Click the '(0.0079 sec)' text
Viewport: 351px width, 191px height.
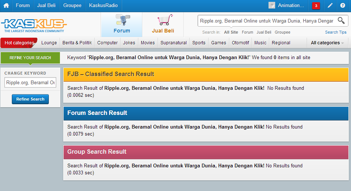coord(81,134)
